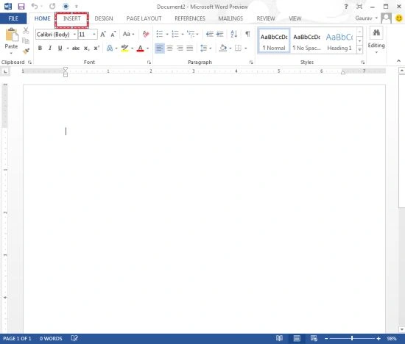Open the font name Calibri dropdown
Image resolution: width=405 pixels, height=344 pixels.
[74, 35]
